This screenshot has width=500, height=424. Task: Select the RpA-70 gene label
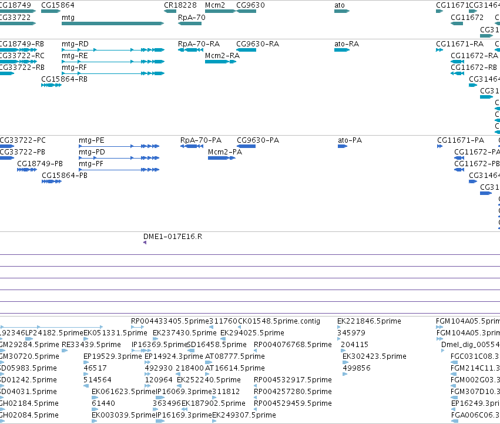192,17
